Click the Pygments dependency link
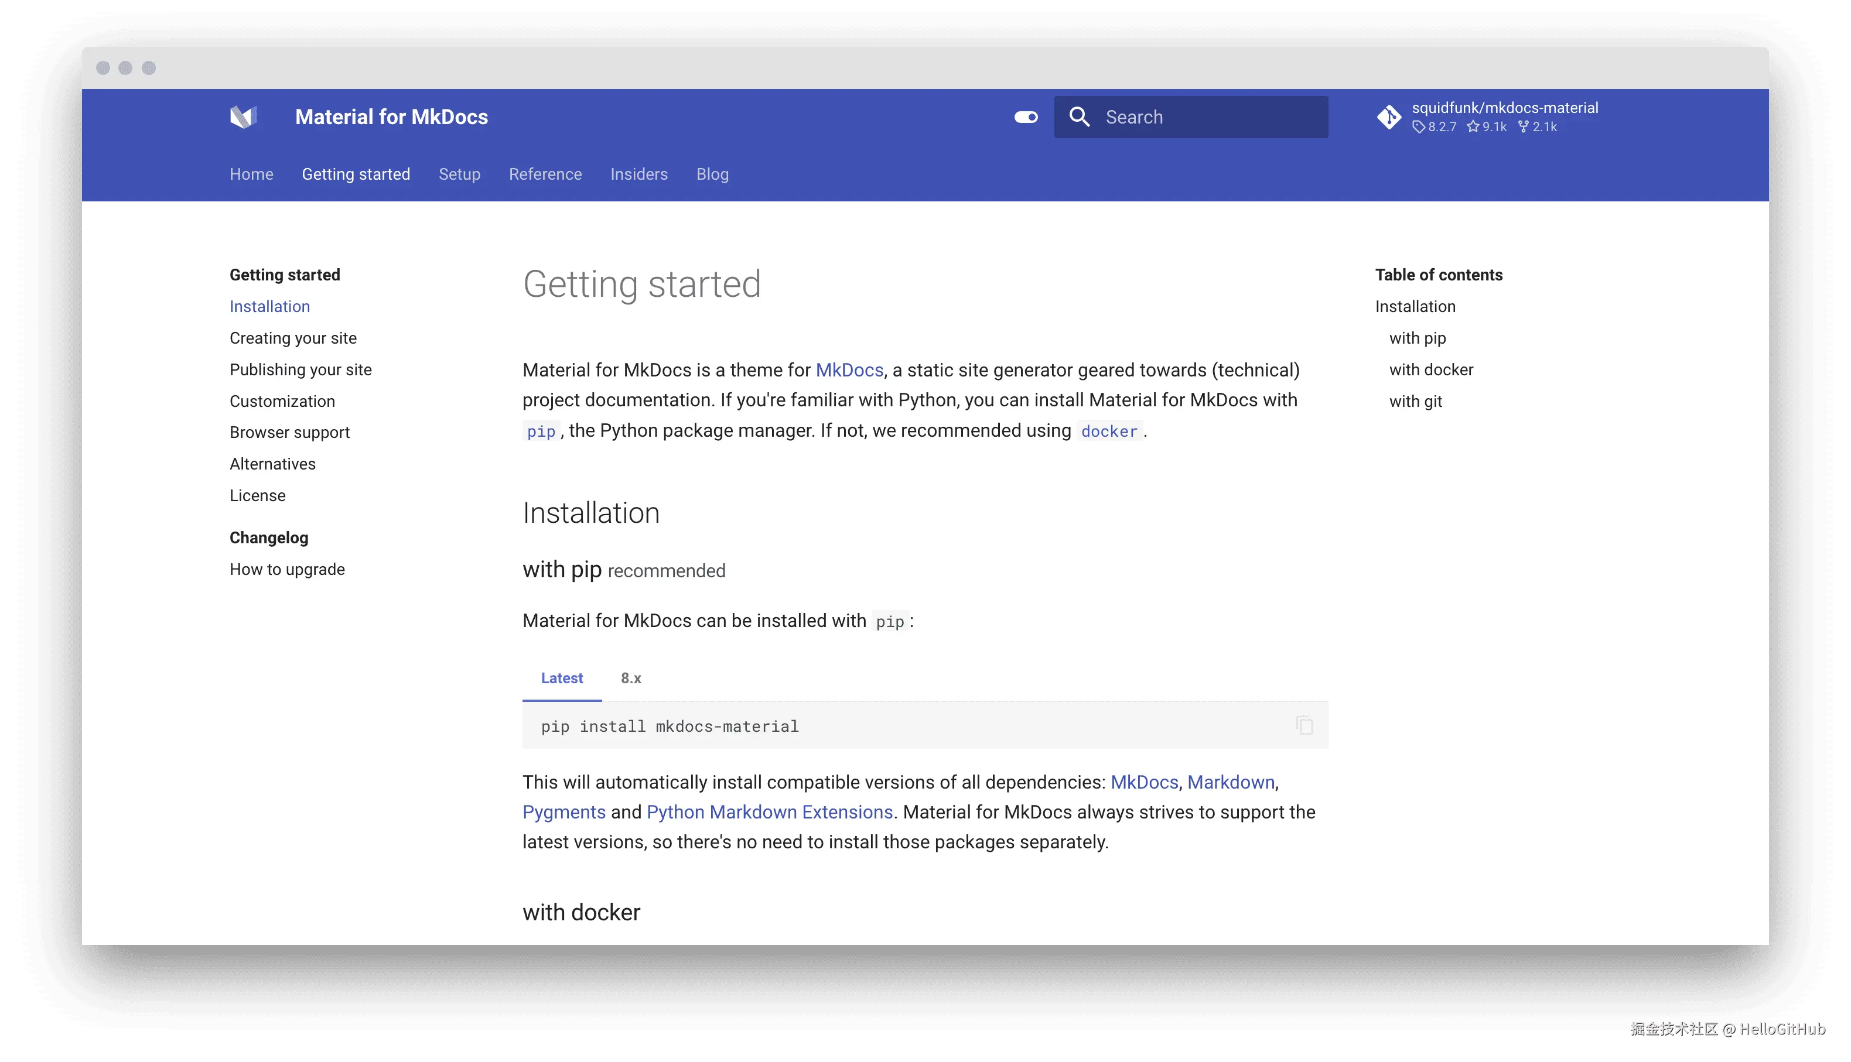1851x1062 pixels. click(x=564, y=812)
